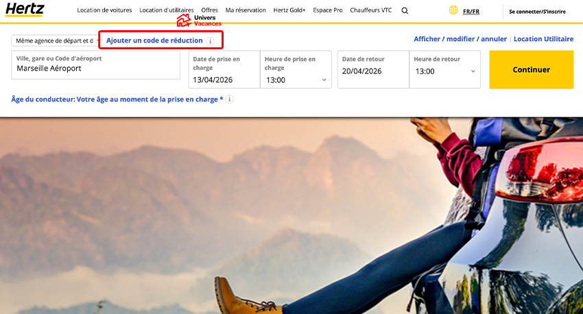
Task: Open the 'Heure de retour' time dropdown
Action: tap(444, 71)
